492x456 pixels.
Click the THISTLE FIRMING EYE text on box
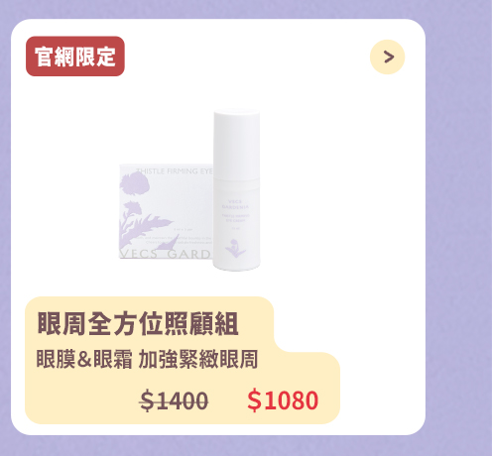(175, 171)
